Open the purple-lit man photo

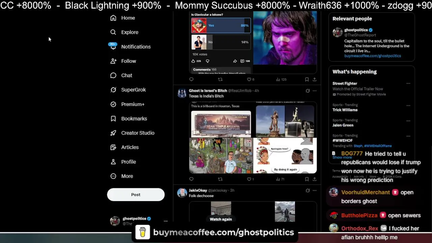click(285, 38)
